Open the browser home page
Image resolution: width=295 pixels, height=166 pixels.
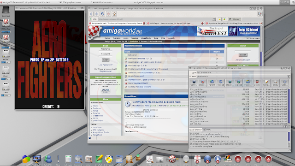[114, 14]
